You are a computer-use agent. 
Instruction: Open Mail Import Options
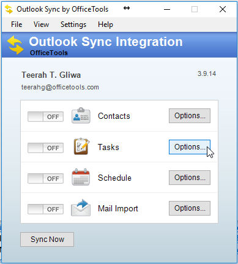(190, 208)
